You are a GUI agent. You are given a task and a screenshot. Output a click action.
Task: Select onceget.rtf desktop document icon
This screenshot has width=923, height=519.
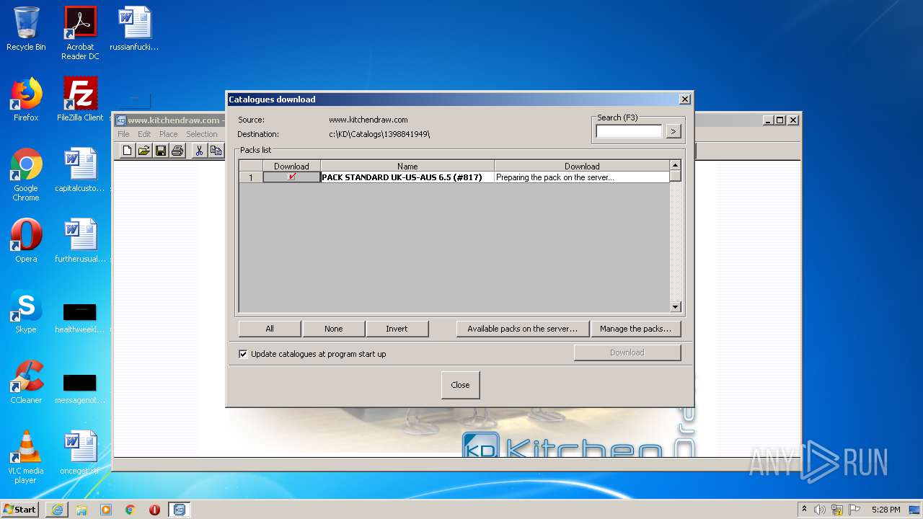tap(80, 453)
